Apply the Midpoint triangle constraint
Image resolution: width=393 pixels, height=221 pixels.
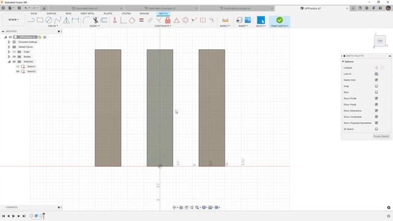(x=176, y=20)
